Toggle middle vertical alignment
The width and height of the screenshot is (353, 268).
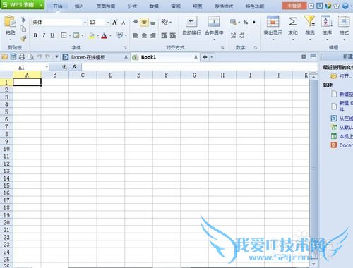[x=144, y=23]
